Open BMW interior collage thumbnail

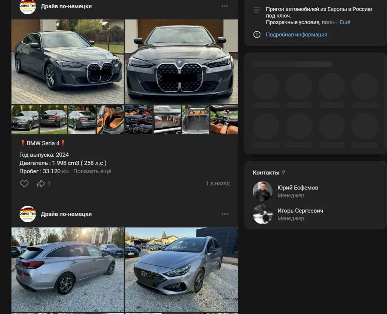point(139,120)
